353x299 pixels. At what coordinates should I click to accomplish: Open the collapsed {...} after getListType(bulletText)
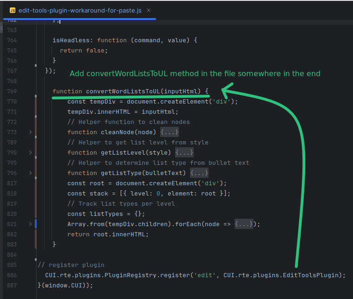(x=199, y=173)
